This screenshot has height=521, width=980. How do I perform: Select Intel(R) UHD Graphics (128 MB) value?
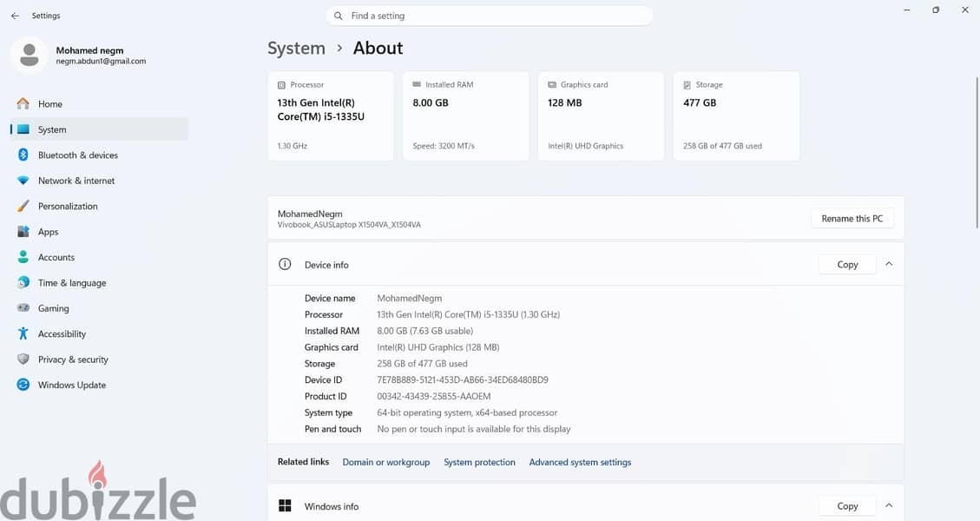click(x=438, y=347)
